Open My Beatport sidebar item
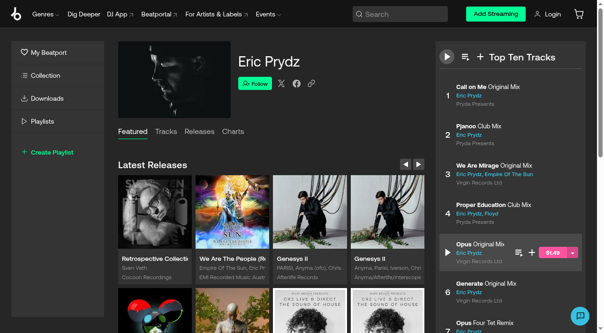This screenshot has height=333, width=604. [58, 52]
